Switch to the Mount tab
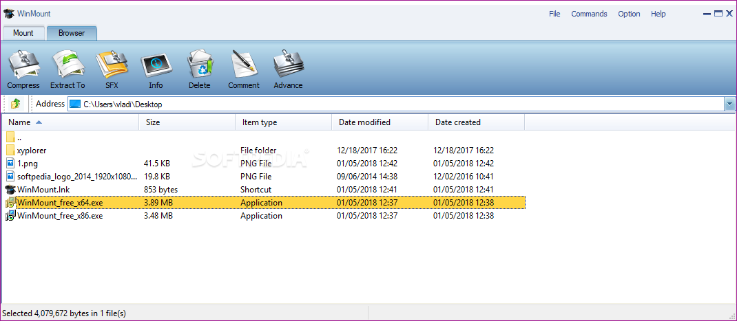This screenshot has width=737, height=321. tap(23, 33)
